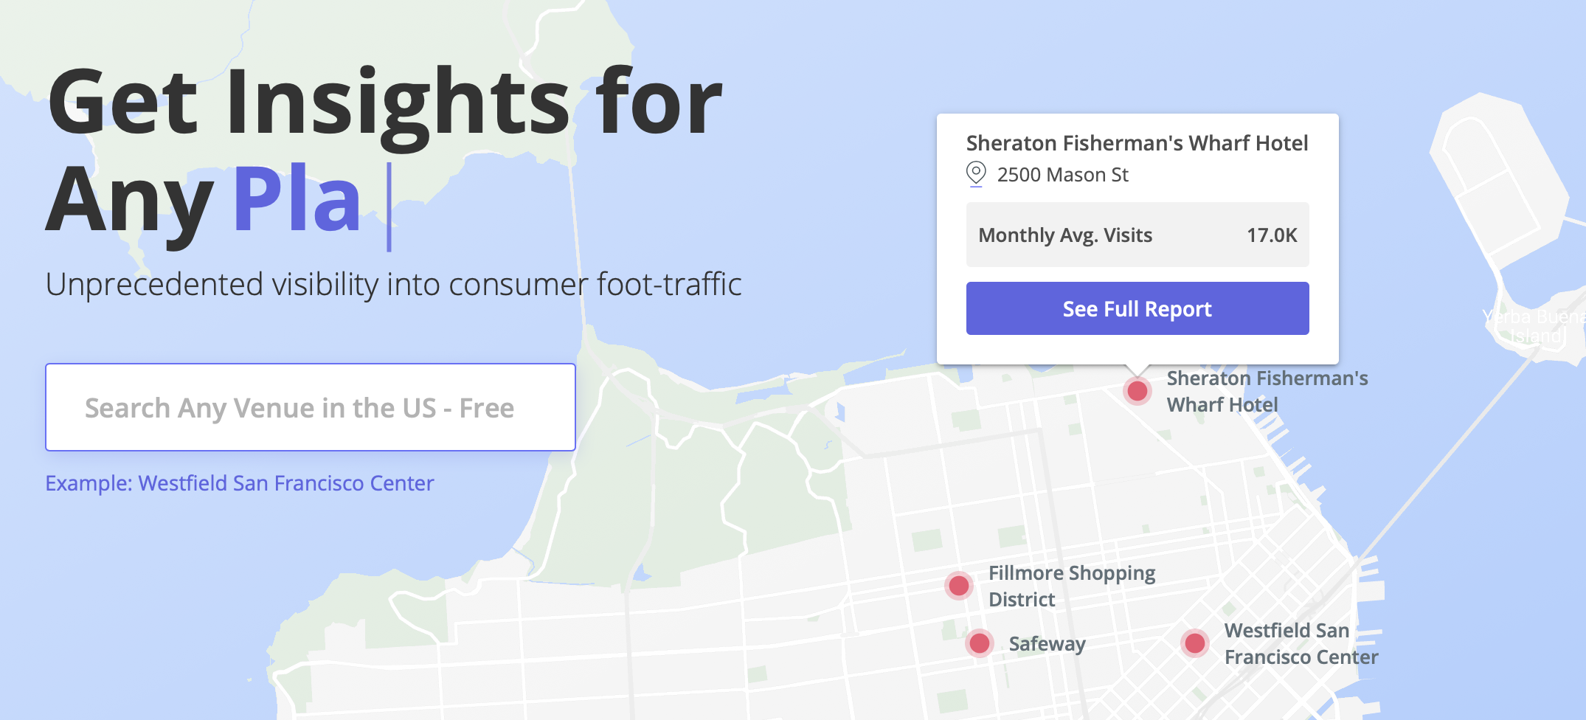Click the Safeway location marker
The width and height of the screenshot is (1586, 720).
[980, 643]
